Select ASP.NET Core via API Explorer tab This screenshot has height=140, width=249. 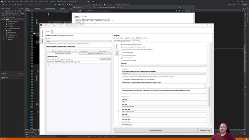(95, 54)
